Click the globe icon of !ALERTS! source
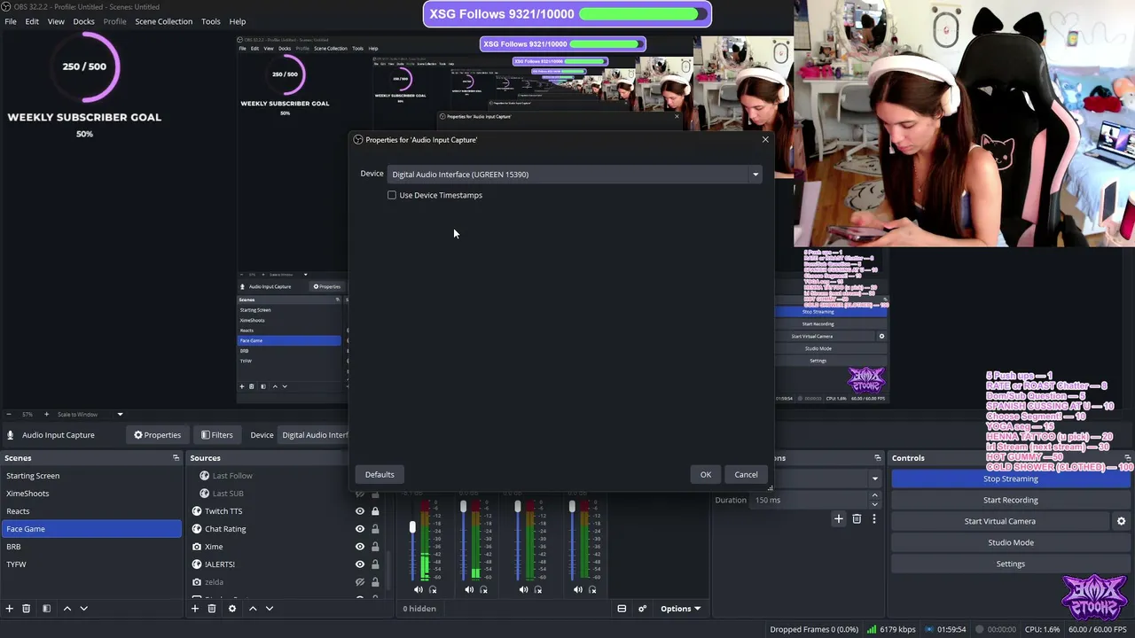 197,564
